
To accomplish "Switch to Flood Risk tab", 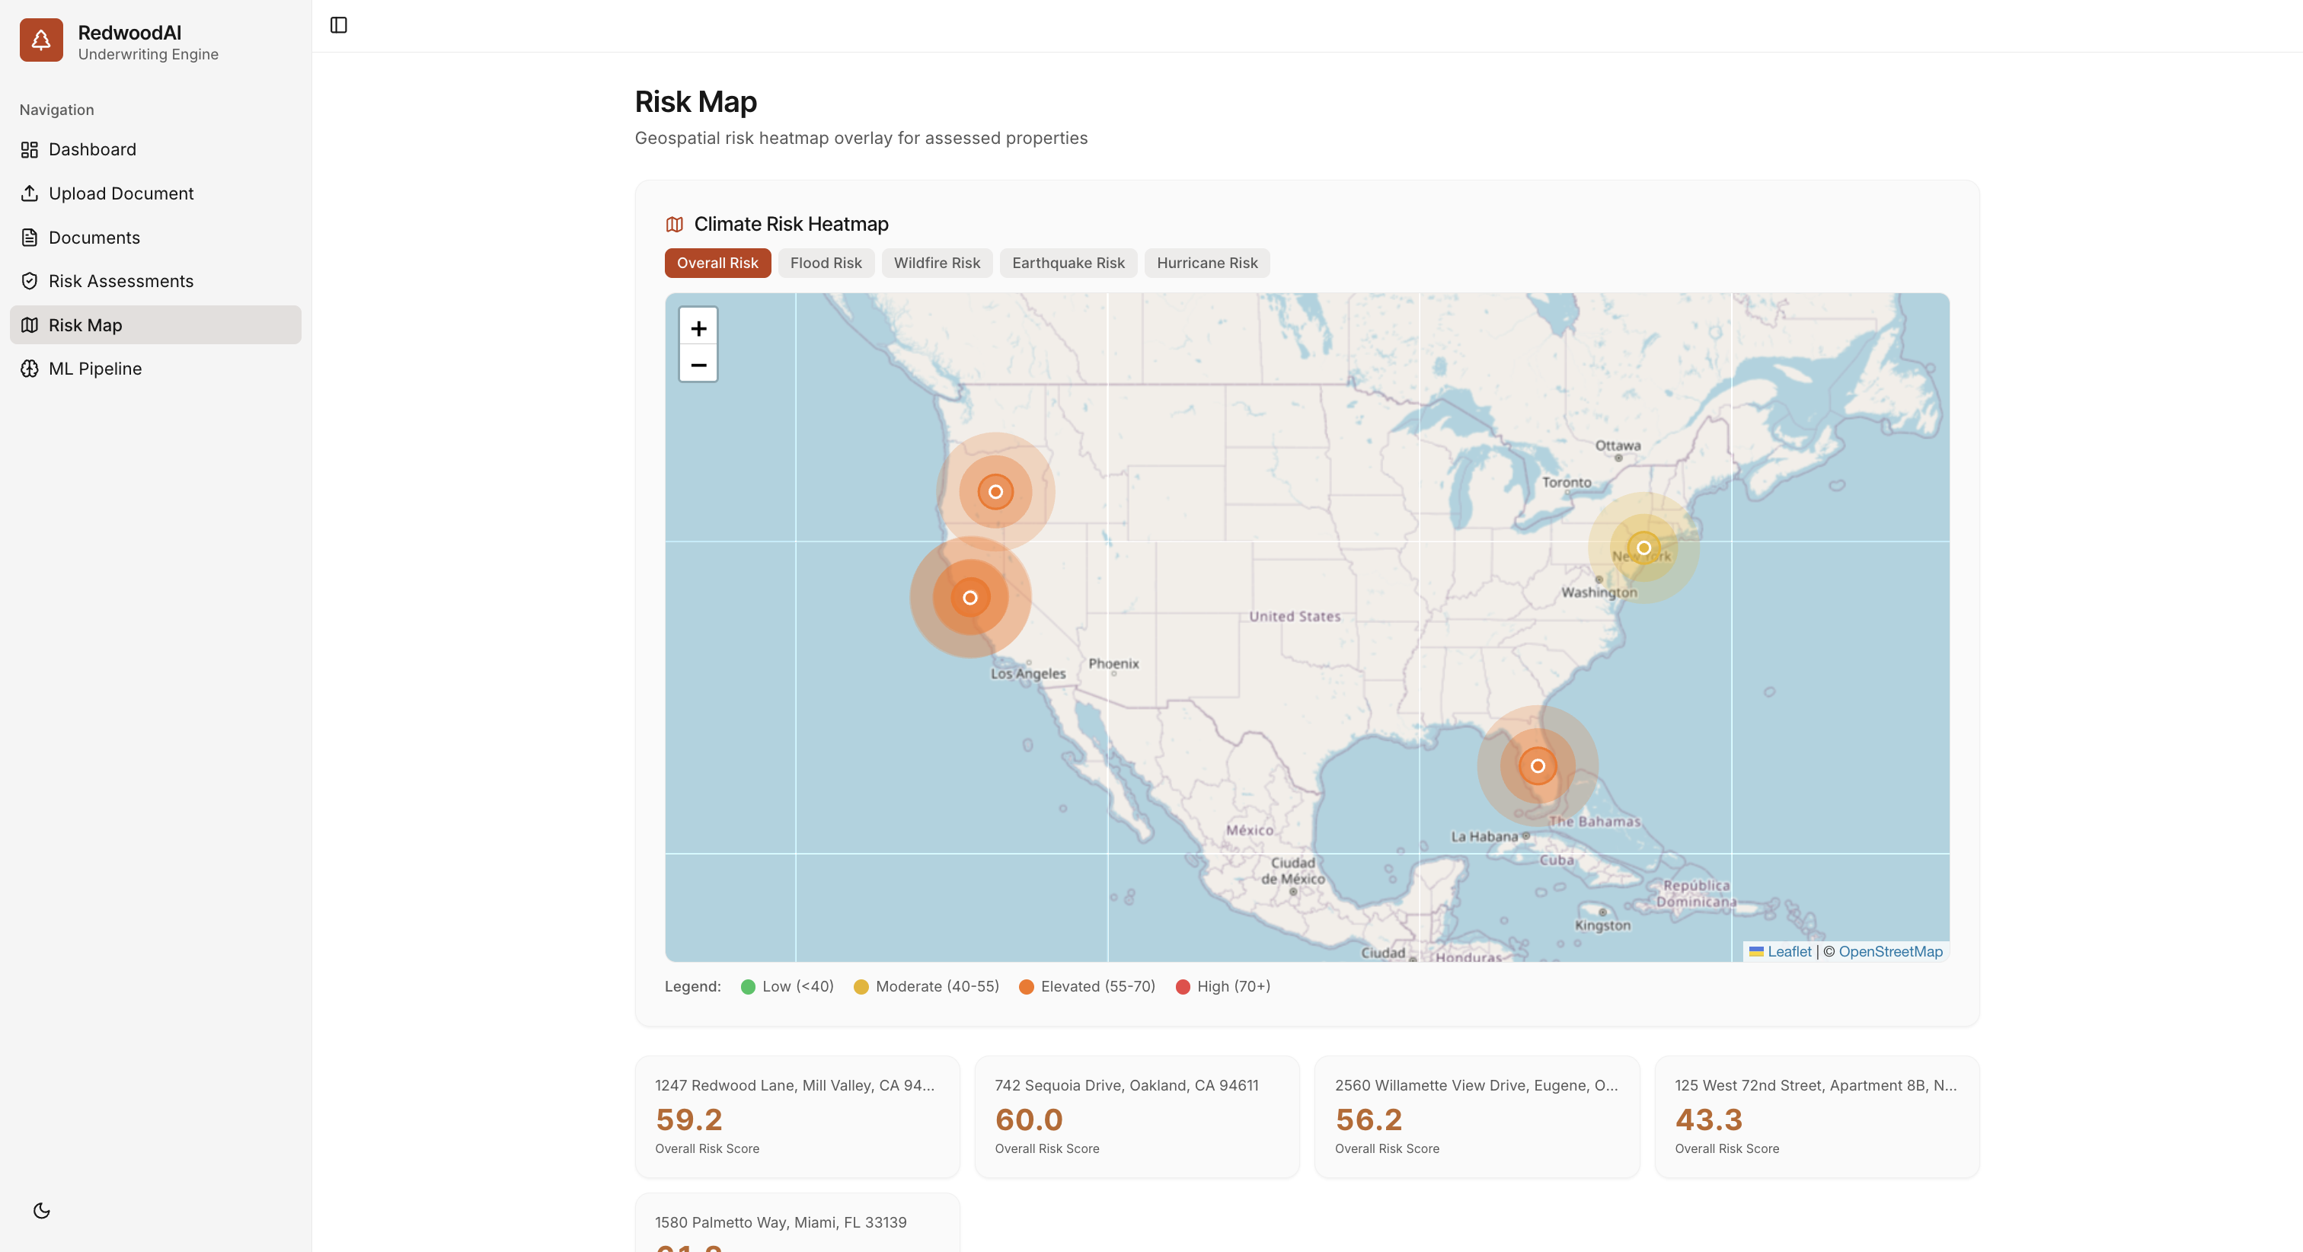I will point(826,263).
